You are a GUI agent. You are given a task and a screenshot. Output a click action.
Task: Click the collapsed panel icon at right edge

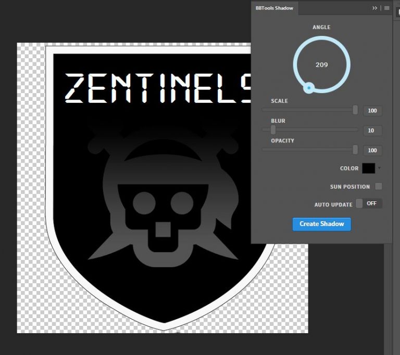pos(396,11)
